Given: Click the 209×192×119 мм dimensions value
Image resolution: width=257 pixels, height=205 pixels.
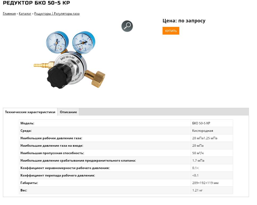Looking at the screenshot, I should pyautogui.click(x=205, y=183).
